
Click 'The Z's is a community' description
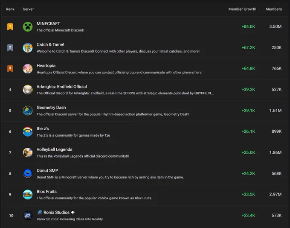point(73,135)
